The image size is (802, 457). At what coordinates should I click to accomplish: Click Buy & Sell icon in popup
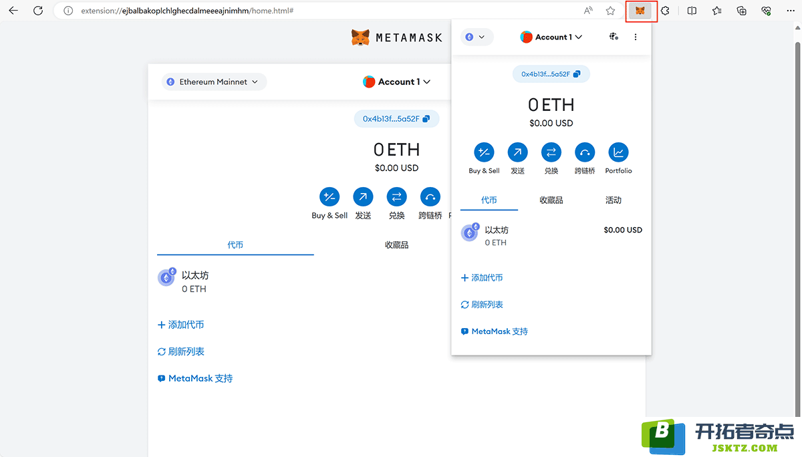[484, 152]
